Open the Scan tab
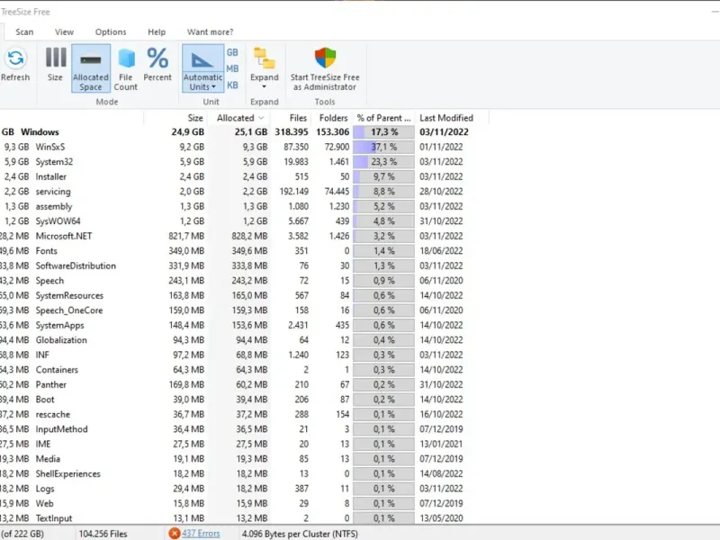Image resolution: width=720 pixels, height=540 pixels. pyautogui.click(x=24, y=32)
